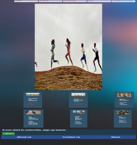
Task: Open the fitness team card images
Action: pyautogui.click(x=79, y=112)
